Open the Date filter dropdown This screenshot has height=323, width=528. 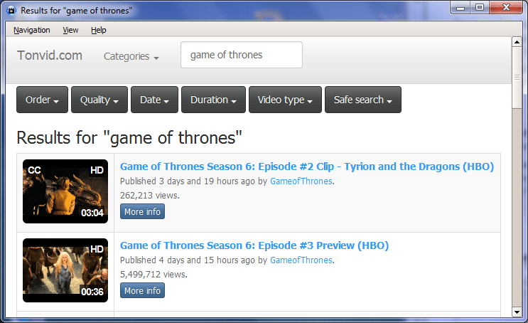click(154, 100)
